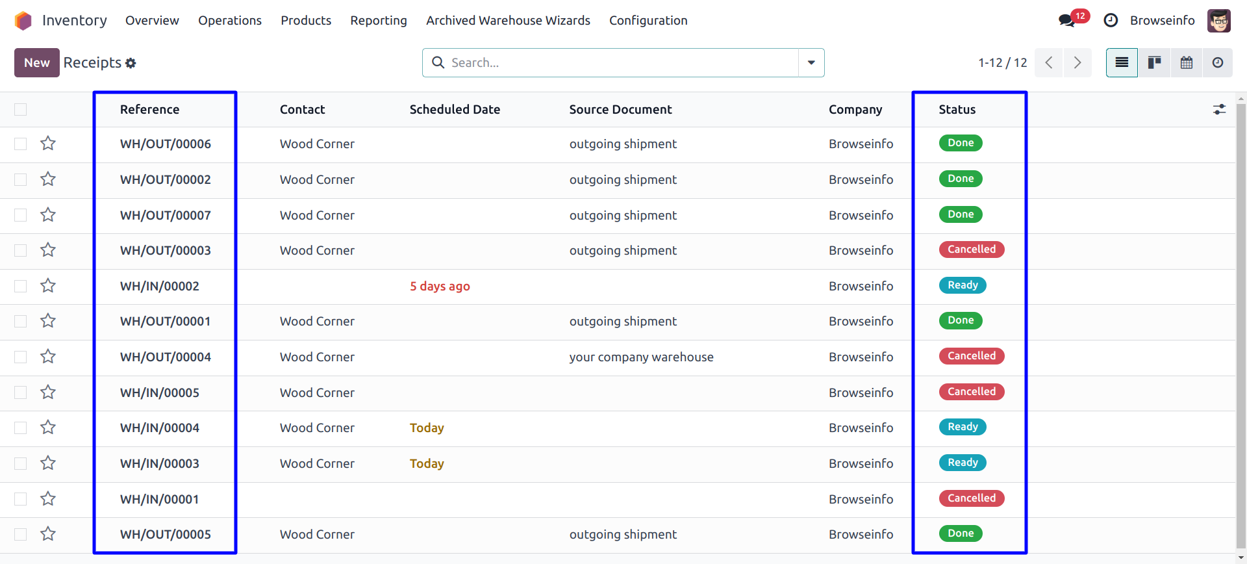Open the Reporting menu
This screenshot has height=564, width=1247.
(378, 20)
